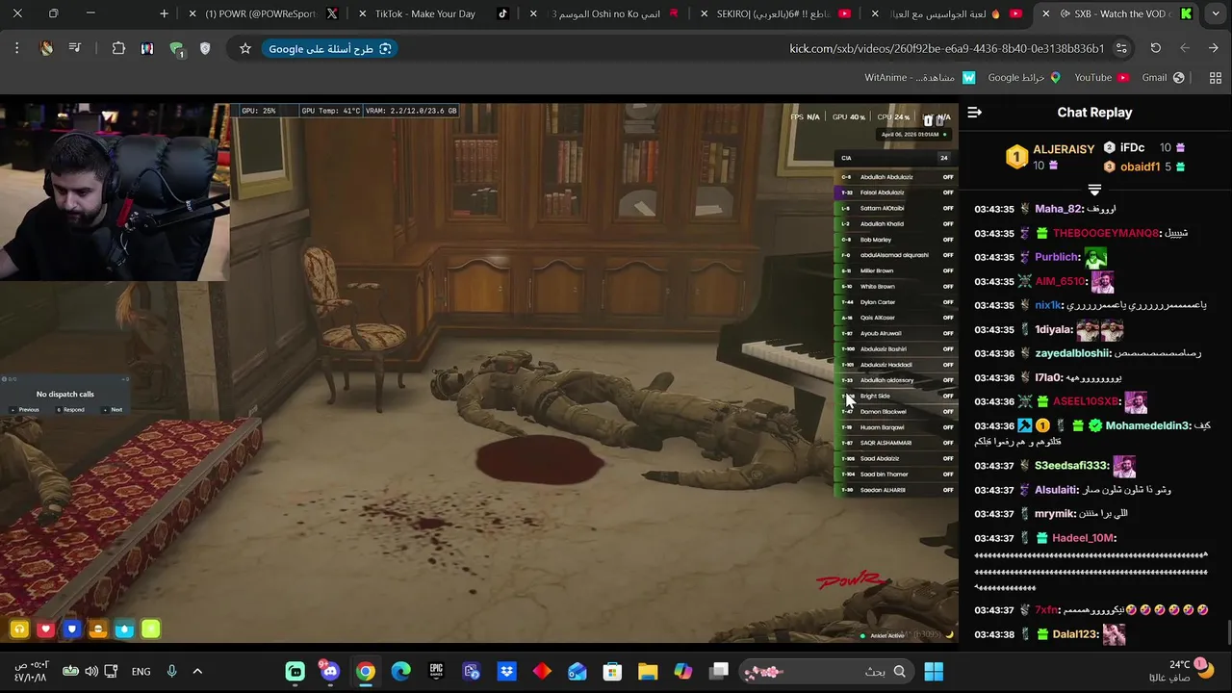Open iFDc gifter name in leaderboard
This screenshot has height=693, width=1232.
coord(1132,148)
